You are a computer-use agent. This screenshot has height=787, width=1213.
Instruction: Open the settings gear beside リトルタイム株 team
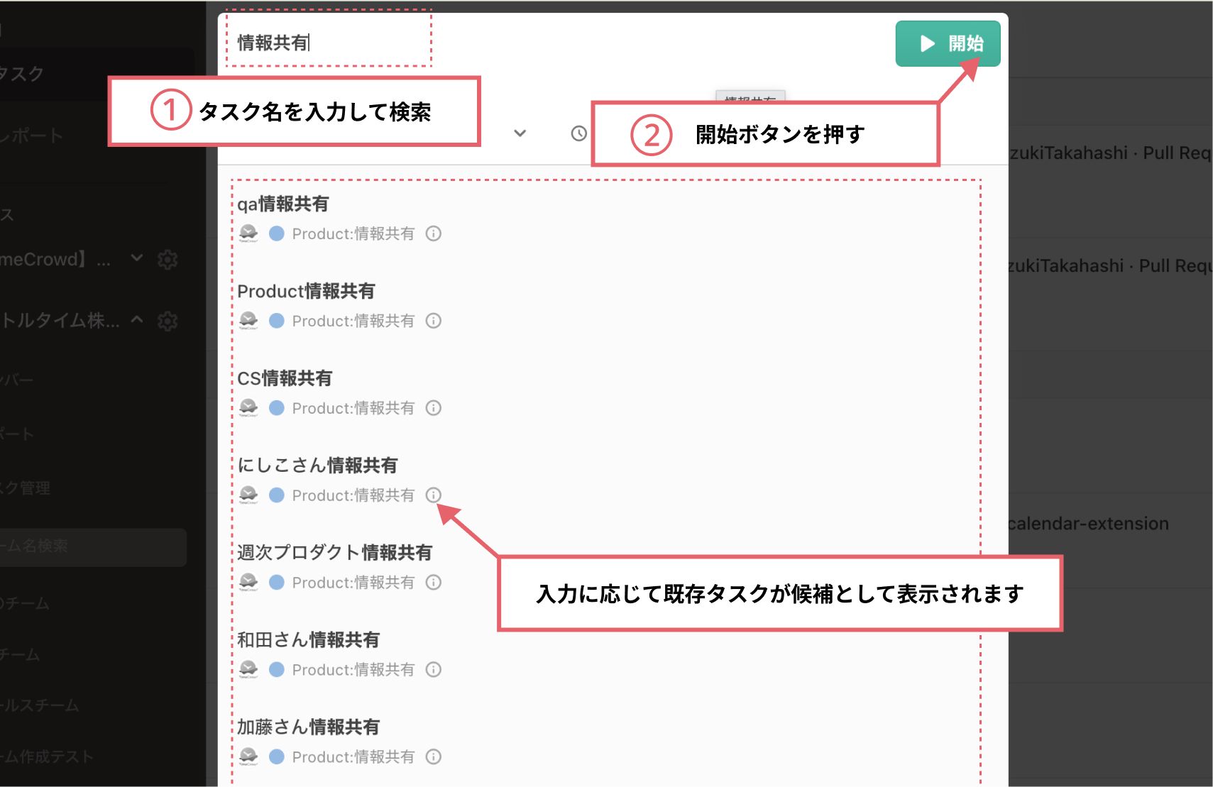click(168, 320)
